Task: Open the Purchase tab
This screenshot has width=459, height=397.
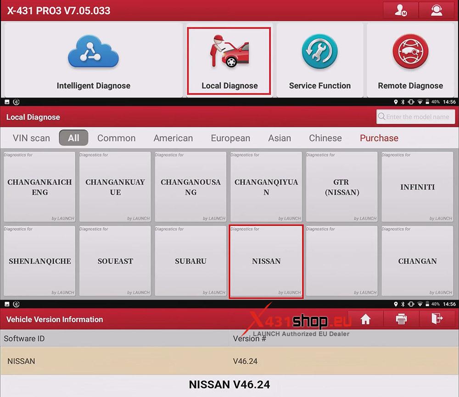Action: pyautogui.click(x=379, y=138)
